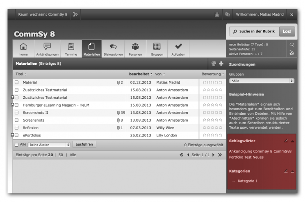Check the Hamburger eLearning Magazin checkbox
The width and height of the screenshot is (305, 202).
tap(17, 105)
